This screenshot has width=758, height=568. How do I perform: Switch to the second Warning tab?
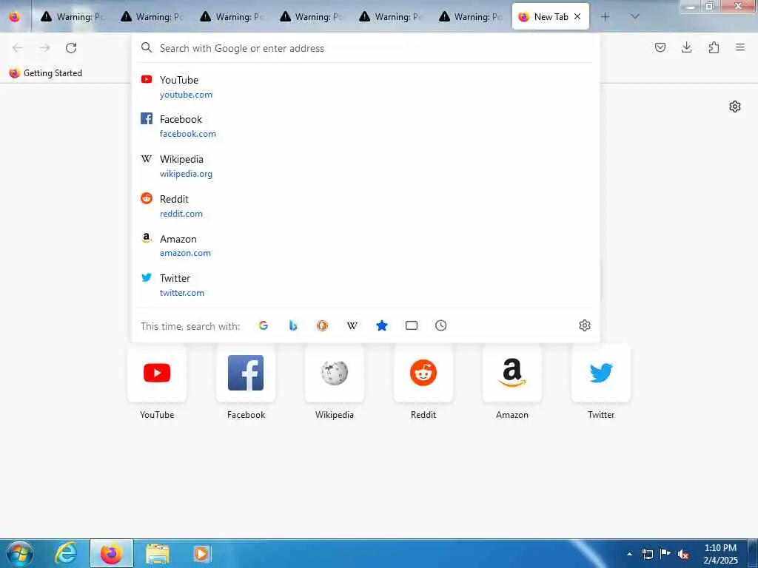tap(152, 17)
